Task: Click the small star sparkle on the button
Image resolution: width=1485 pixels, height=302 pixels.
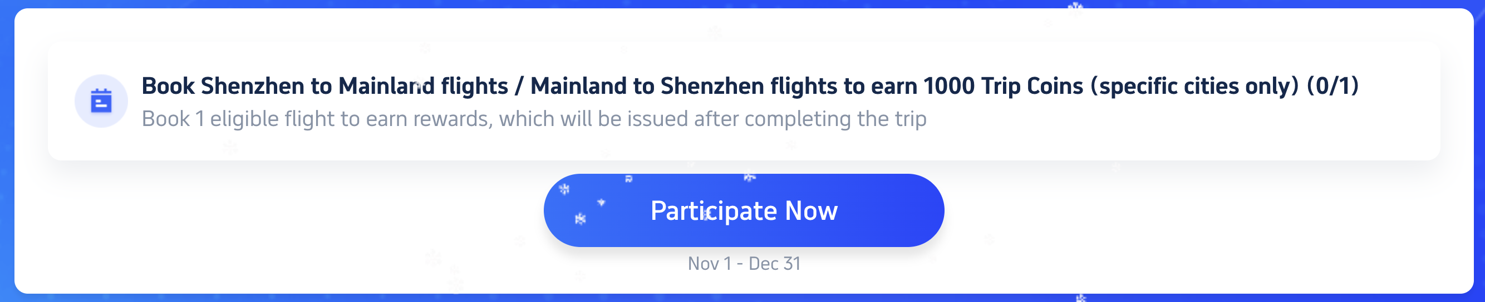Action: 601,202
